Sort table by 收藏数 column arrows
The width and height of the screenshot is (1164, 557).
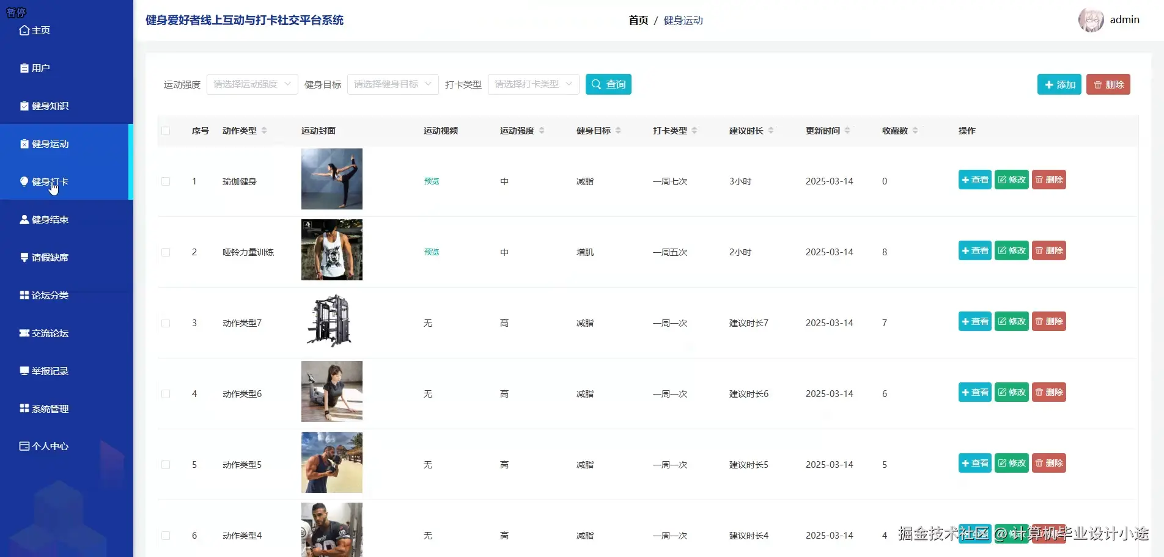coord(915,130)
